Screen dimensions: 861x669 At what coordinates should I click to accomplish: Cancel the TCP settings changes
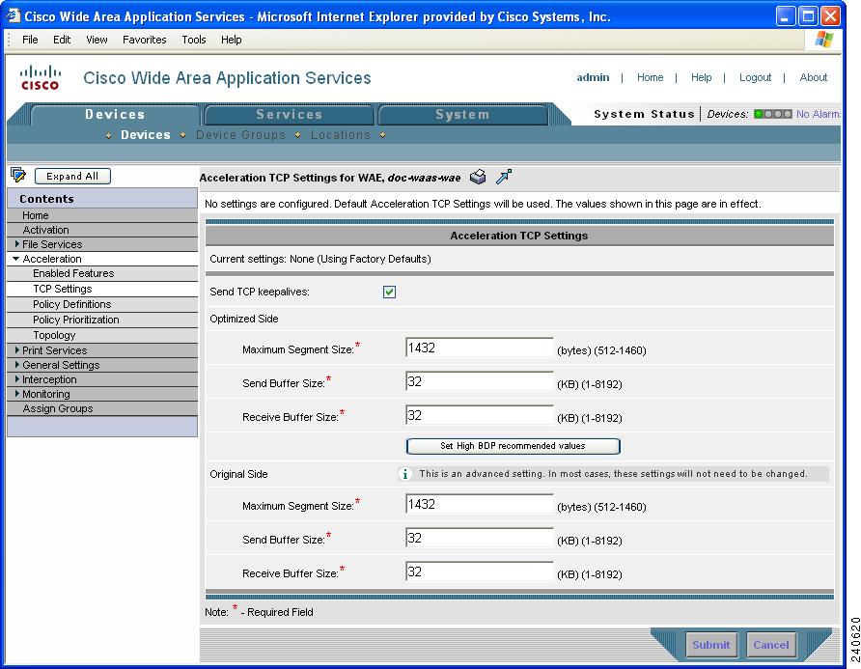tap(771, 645)
